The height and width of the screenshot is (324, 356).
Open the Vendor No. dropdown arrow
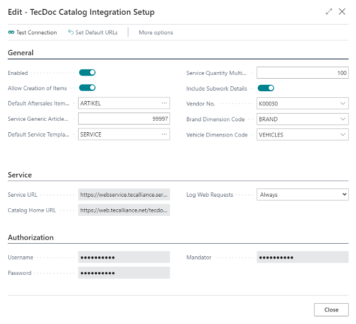pos(342,104)
